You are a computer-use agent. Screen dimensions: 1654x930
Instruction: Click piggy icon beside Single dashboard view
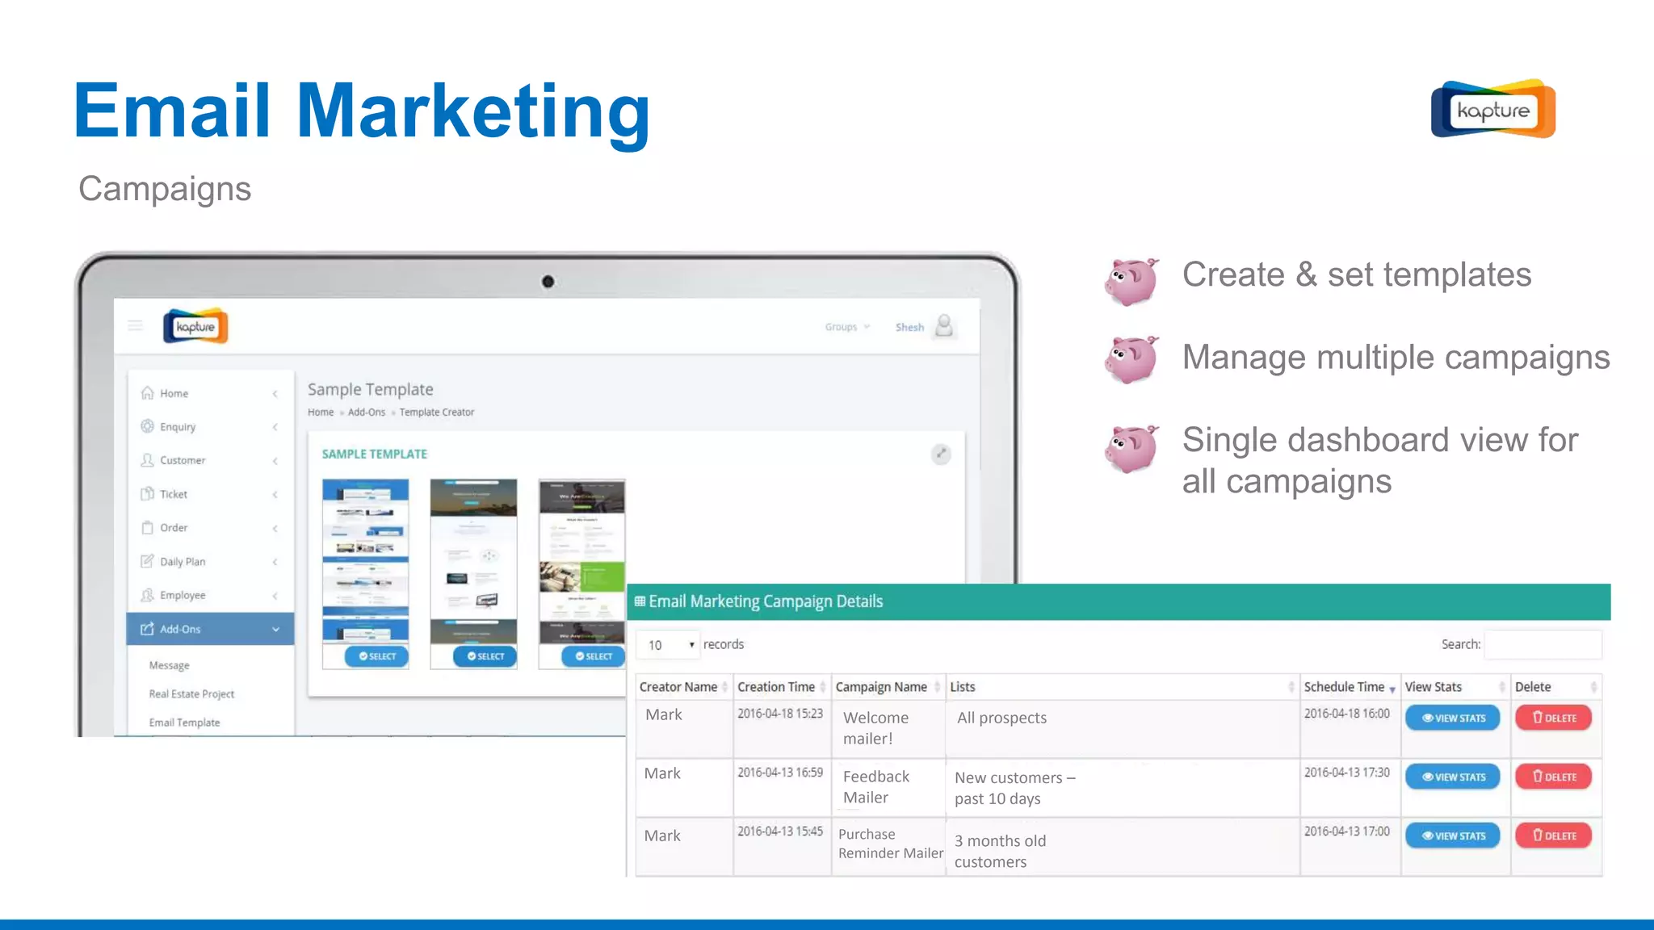coord(1131,448)
